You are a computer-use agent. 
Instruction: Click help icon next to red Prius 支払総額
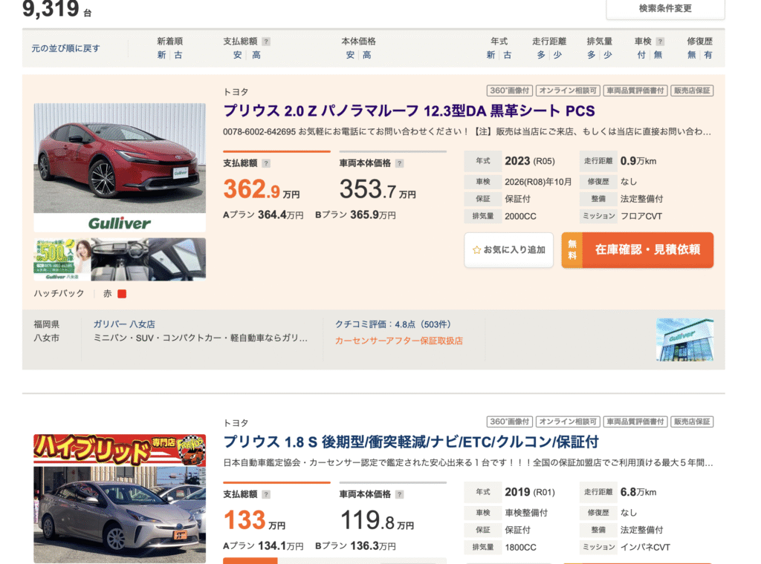(x=266, y=163)
